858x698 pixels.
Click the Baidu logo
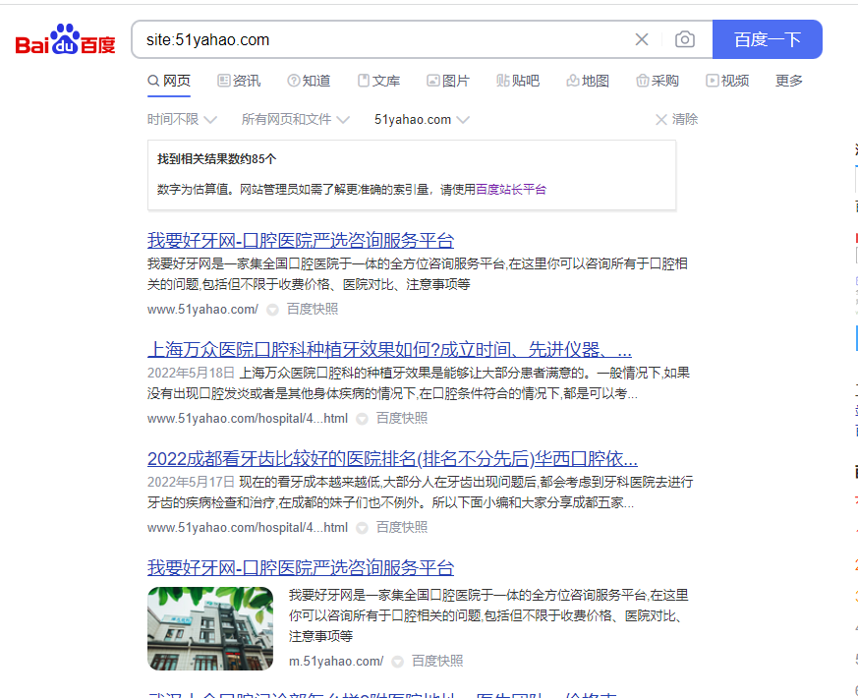65,40
